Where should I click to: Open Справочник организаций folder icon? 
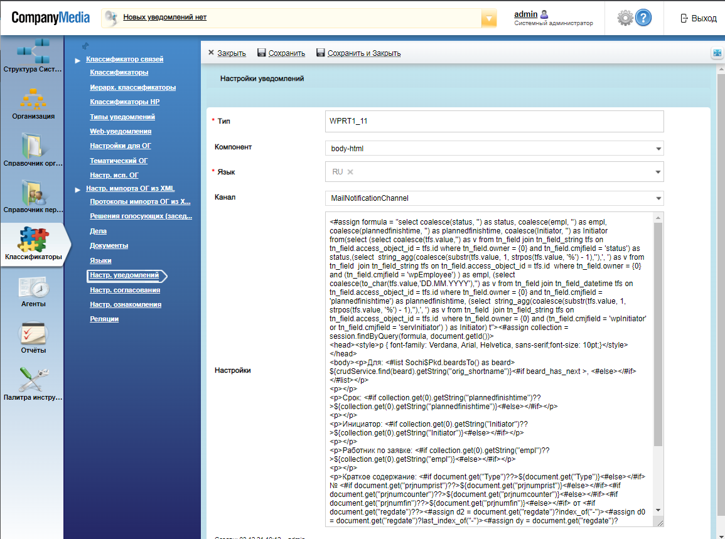[x=33, y=145]
